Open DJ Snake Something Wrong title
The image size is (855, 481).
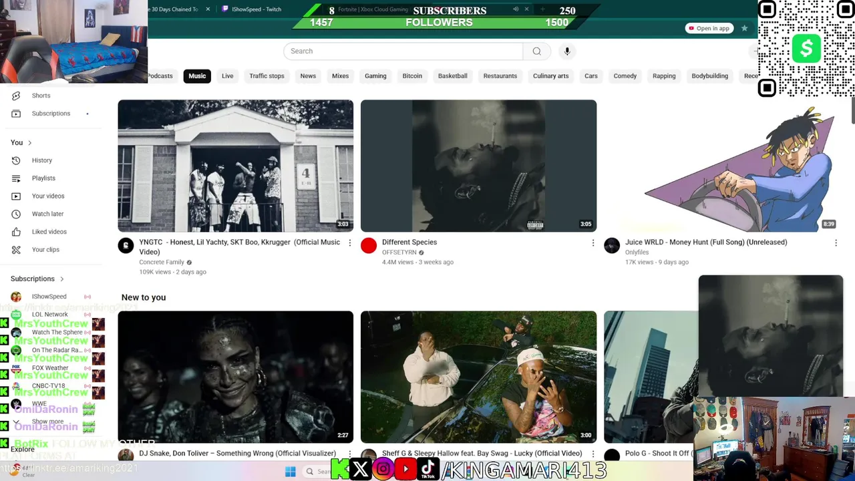tap(237, 454)
